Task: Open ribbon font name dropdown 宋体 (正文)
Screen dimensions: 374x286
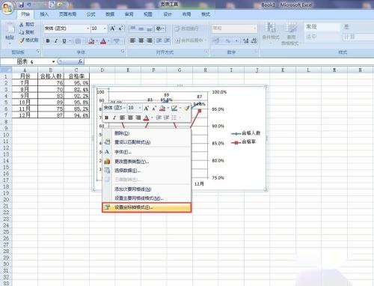Action: click(88, 28)
